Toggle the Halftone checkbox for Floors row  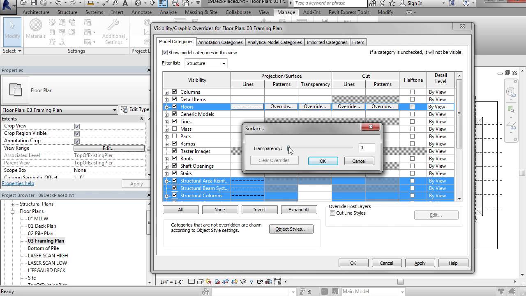(412, 107)
